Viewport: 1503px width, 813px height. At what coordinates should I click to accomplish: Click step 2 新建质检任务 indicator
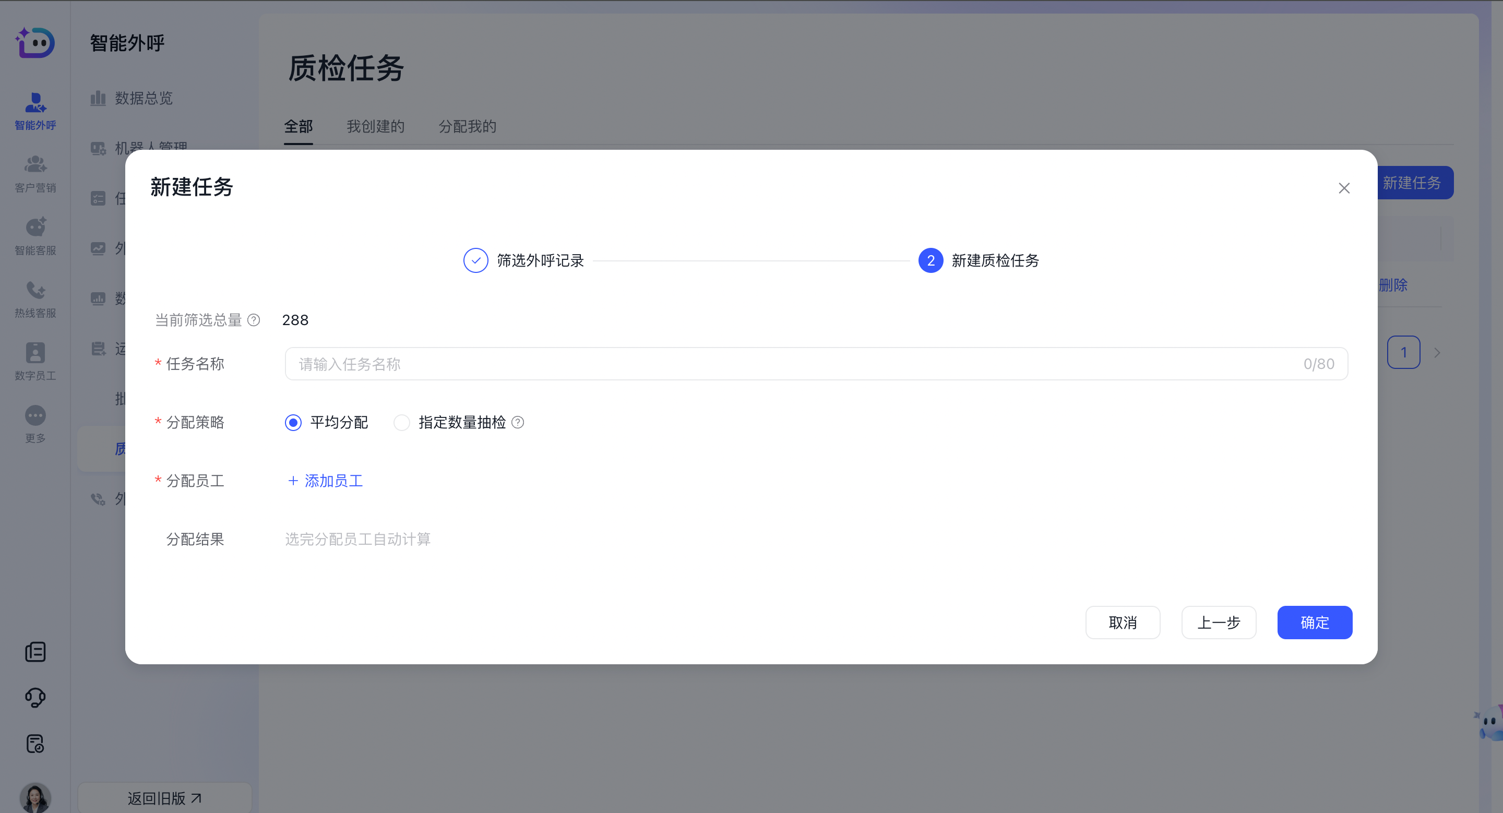(931, 260)
